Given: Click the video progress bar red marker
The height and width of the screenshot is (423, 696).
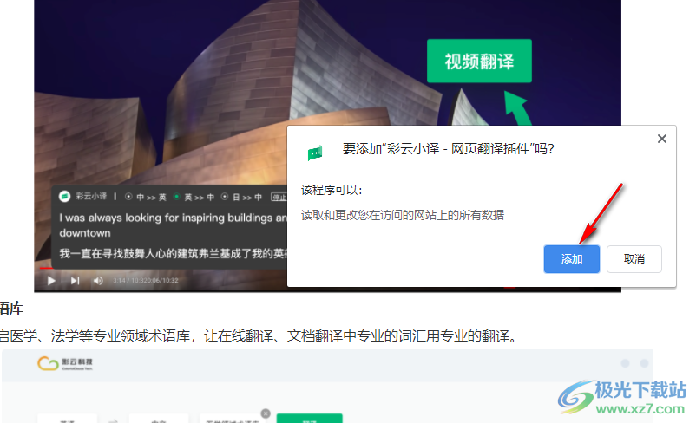Looking at the screenshot, I should [46, 268].
